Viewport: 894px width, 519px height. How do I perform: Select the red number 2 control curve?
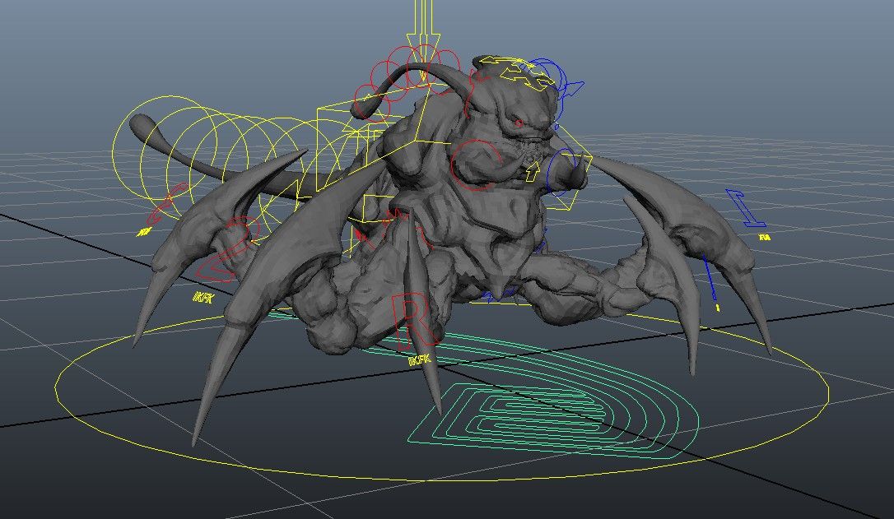232,249
